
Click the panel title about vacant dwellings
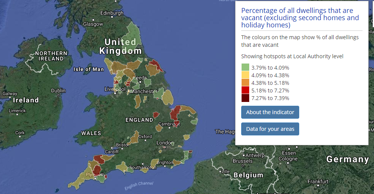300,18
